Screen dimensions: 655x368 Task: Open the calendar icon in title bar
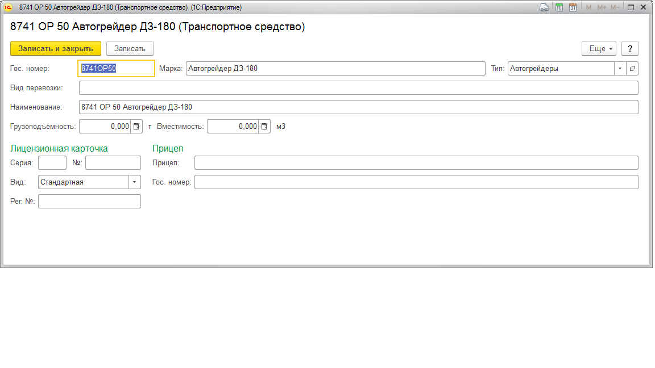coord(573,7)
